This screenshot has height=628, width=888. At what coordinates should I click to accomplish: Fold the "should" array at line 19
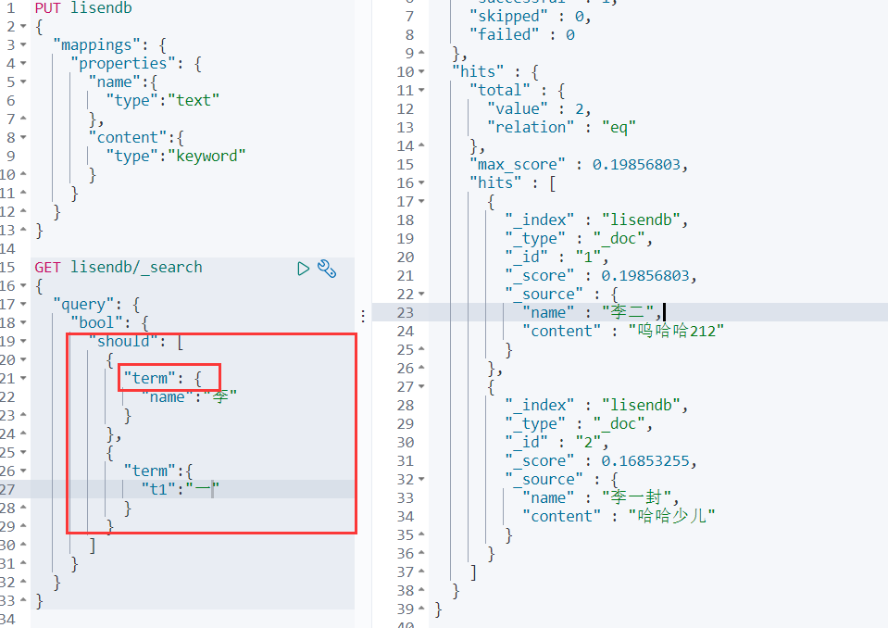[x=23, y=341]
